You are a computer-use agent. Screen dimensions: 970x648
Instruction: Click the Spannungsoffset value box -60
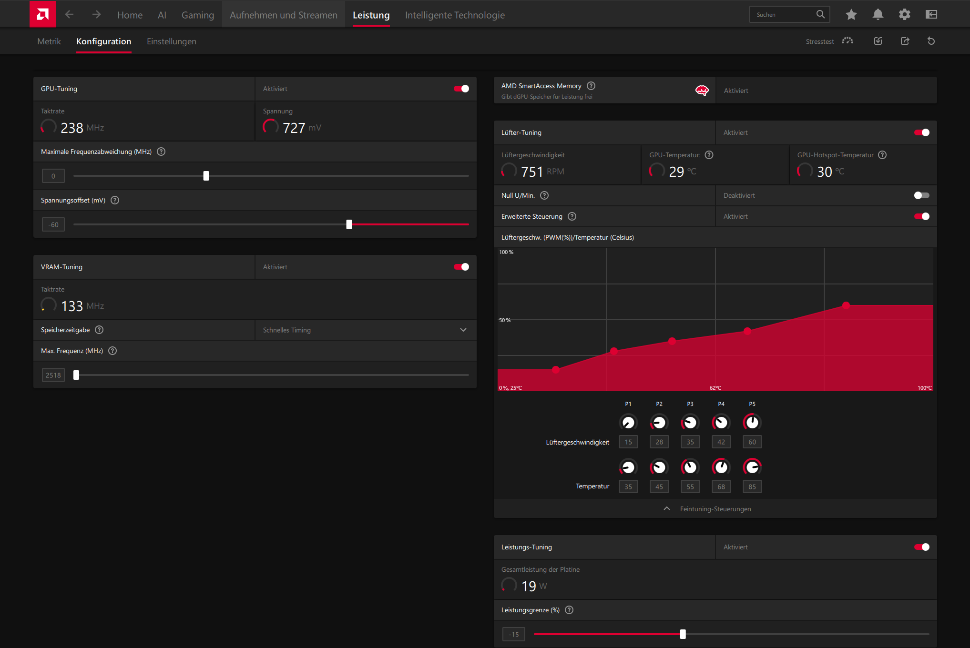pos(53,224)
